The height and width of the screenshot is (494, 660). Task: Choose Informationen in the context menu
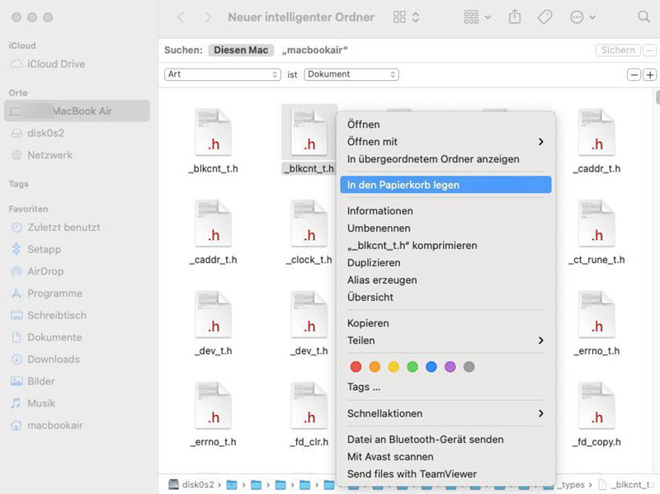tap(445, 210)
